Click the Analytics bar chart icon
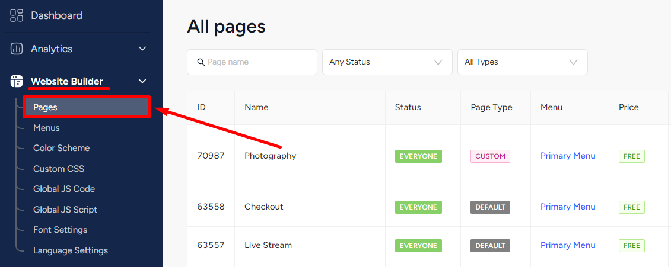This screenshot has width=671, height=267. (x=16, y=49)
